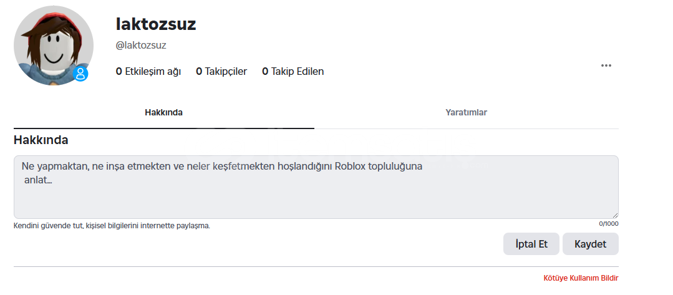673x295 pixels.
Task: View the 0 Takip Edilen list
Action: coord(293,71)
